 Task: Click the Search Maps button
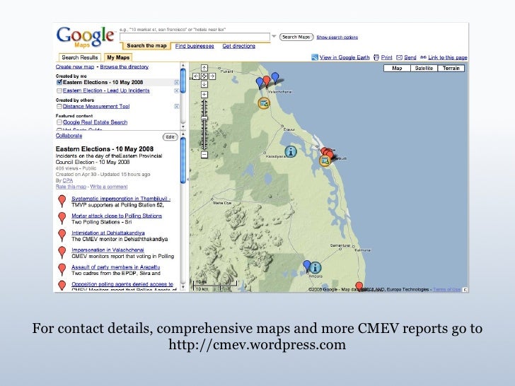(296, 37)
